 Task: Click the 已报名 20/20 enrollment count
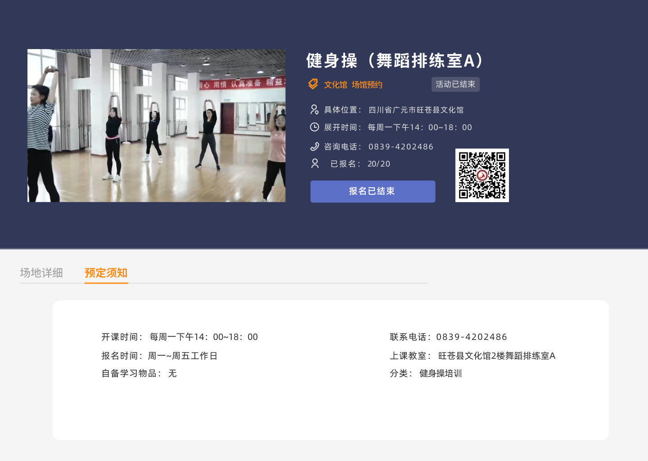[x=378, y=164]
